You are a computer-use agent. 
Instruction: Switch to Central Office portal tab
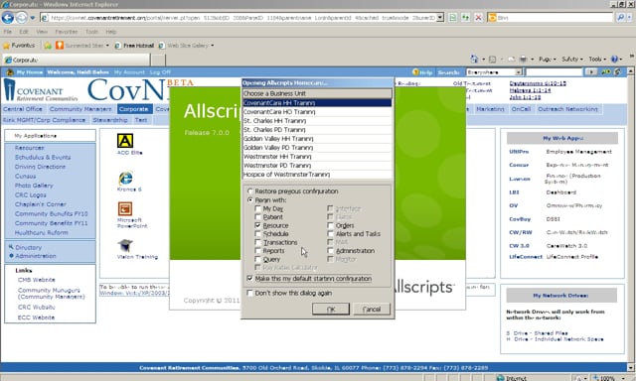(x=23, y=109)
